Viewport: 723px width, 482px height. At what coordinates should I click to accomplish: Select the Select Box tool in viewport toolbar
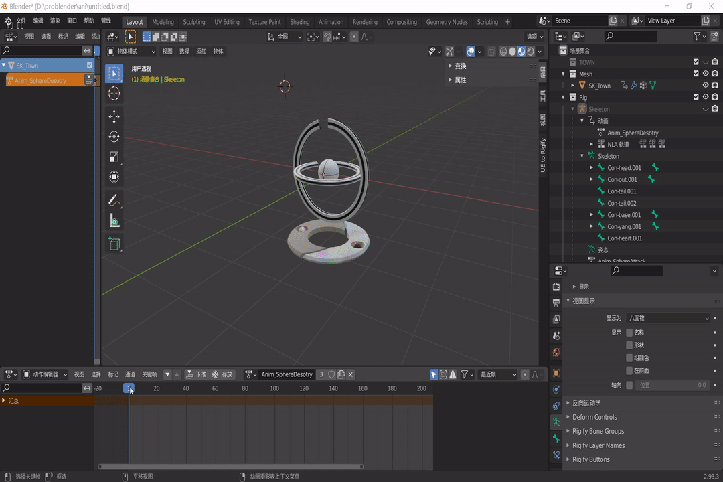pos(114,74)
